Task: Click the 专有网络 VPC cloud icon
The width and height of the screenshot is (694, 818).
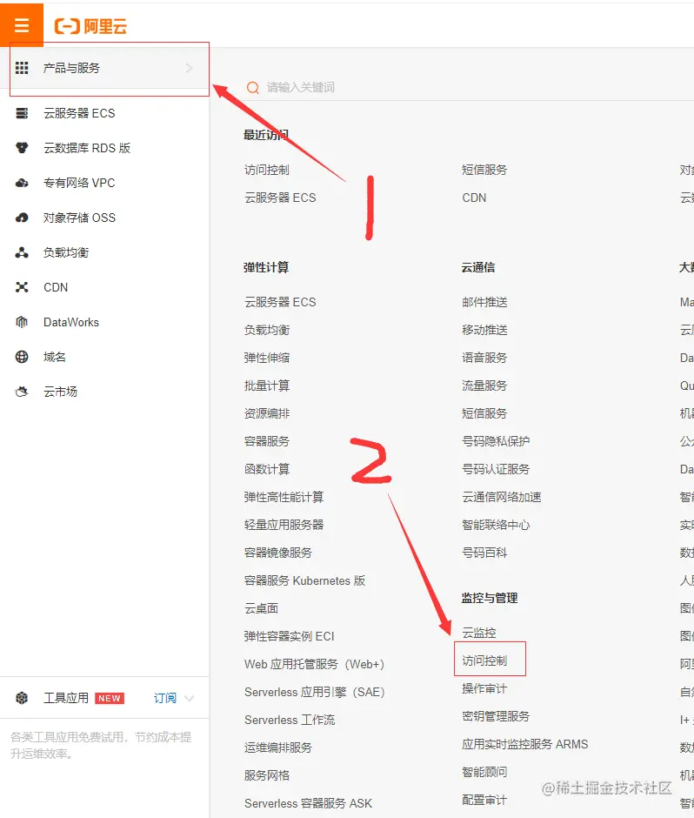Action: [x=22, y=183]
